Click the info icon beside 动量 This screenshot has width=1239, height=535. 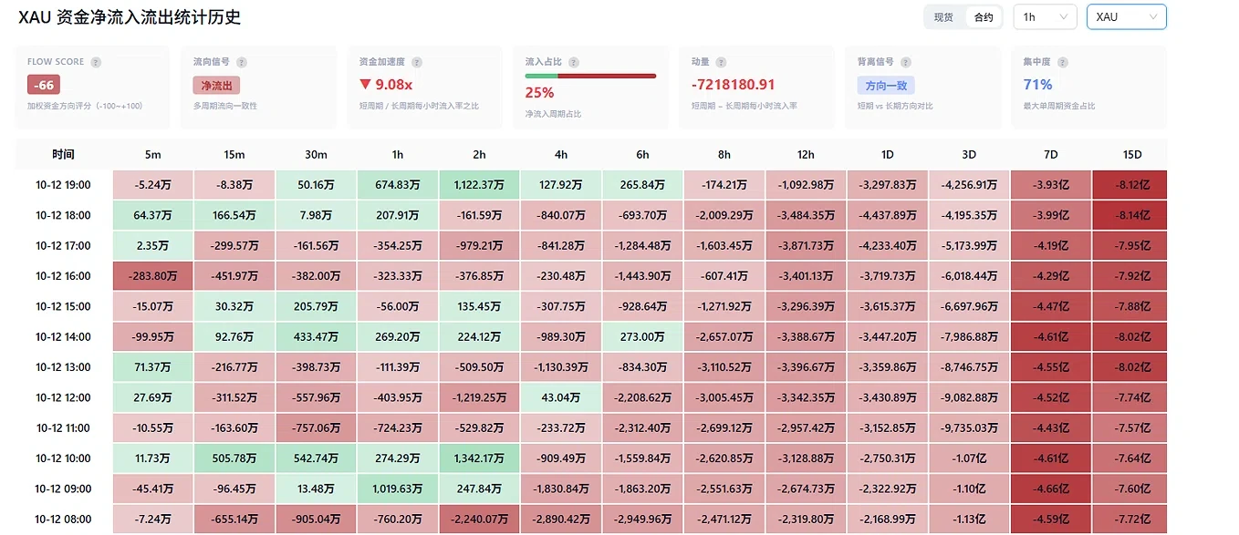click(722, 62)
